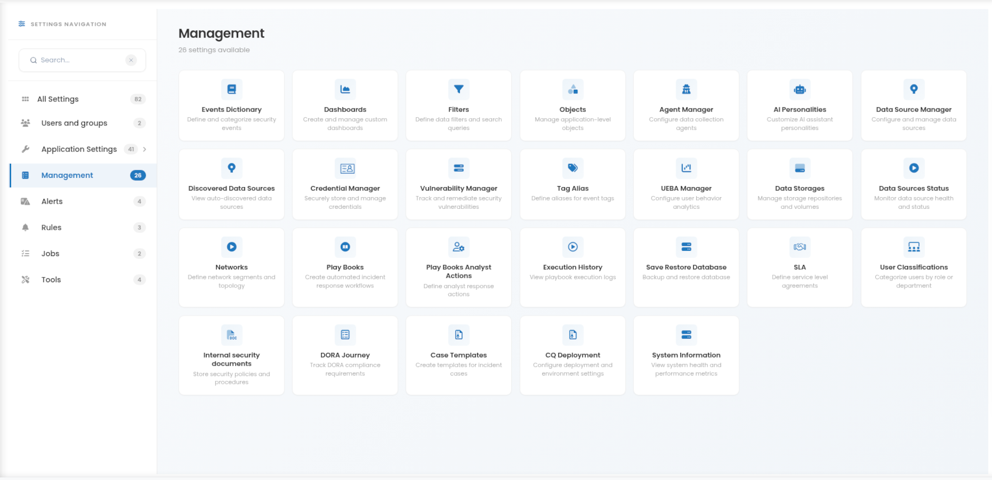Expand the Application Settings chevron
The height and width of the screenshot is (480, 992).
[x=145, y=149]
